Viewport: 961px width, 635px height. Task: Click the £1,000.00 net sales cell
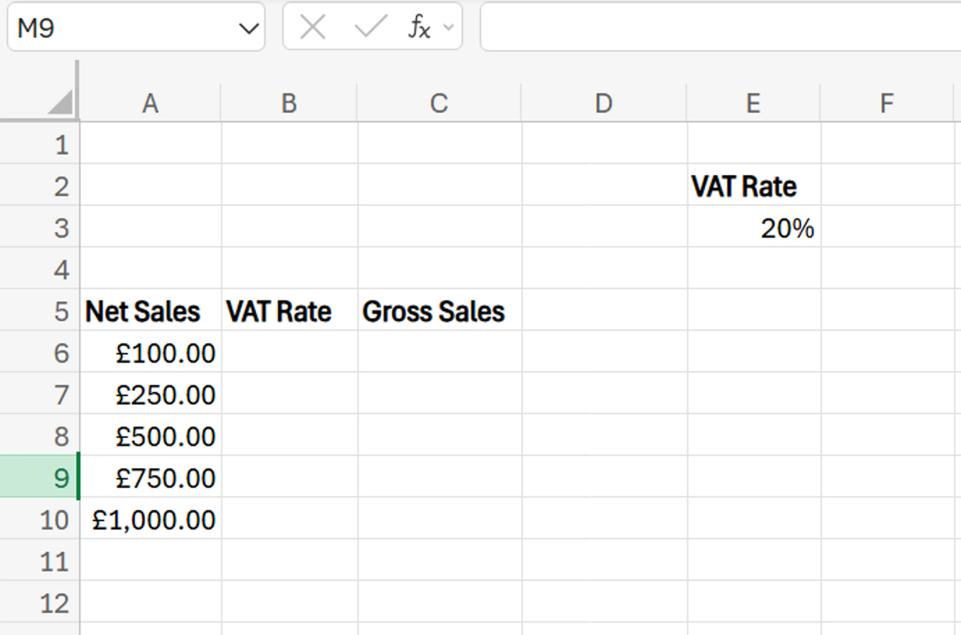coord(151,519)
